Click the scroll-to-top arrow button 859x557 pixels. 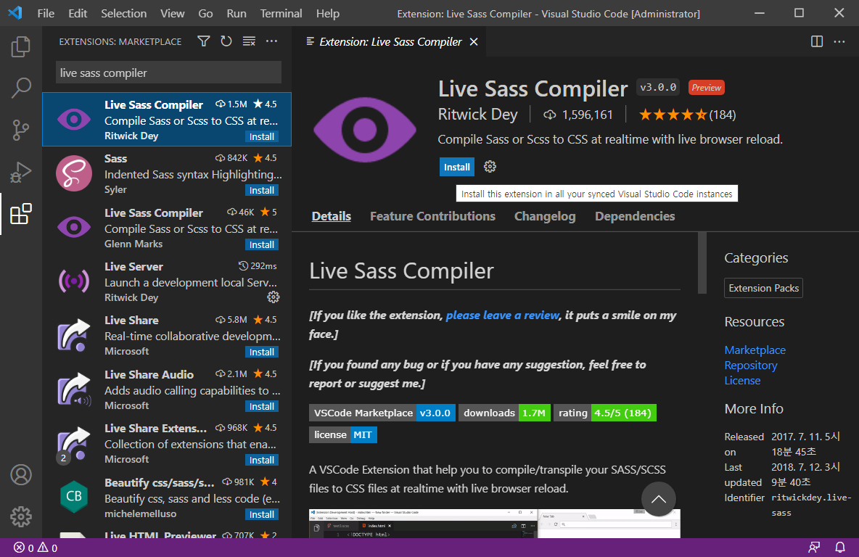click(x=659, y=499)
